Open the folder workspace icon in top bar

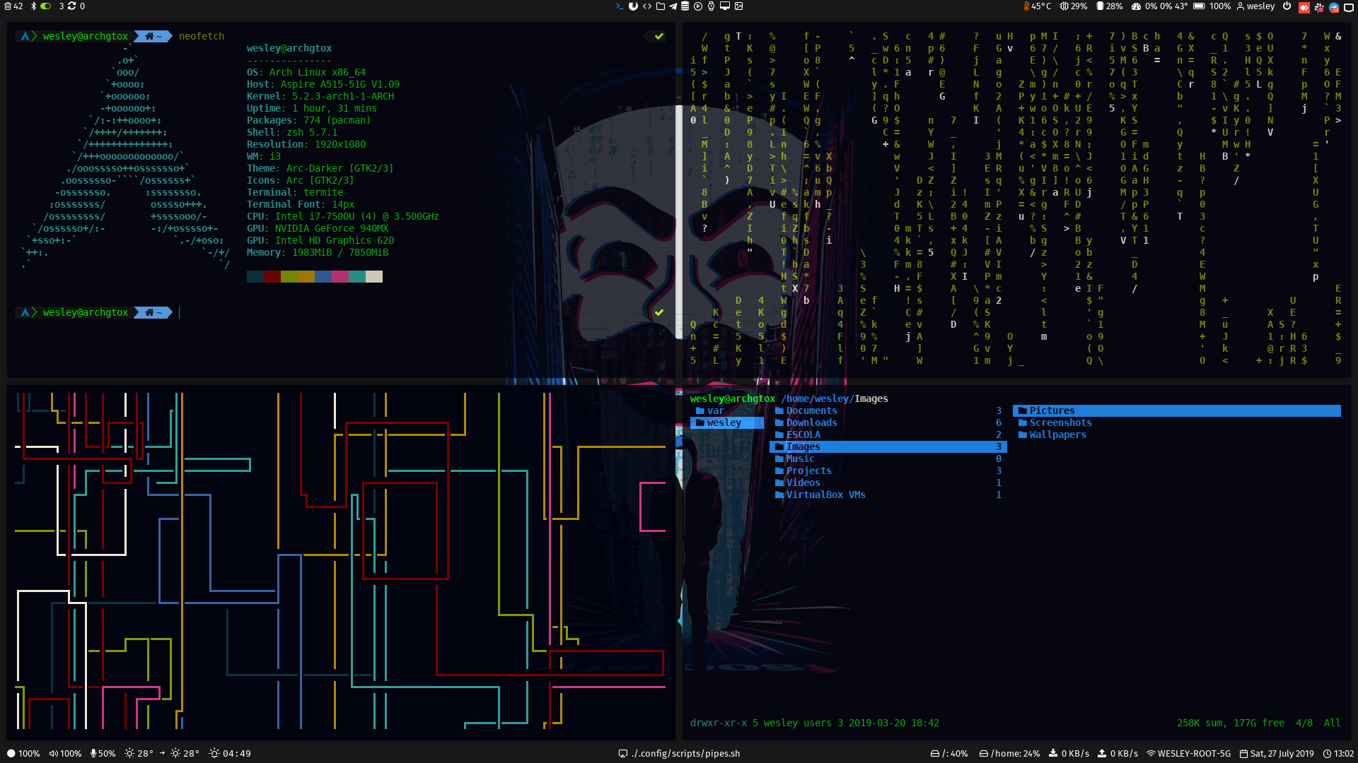click(x=660, y=6)
